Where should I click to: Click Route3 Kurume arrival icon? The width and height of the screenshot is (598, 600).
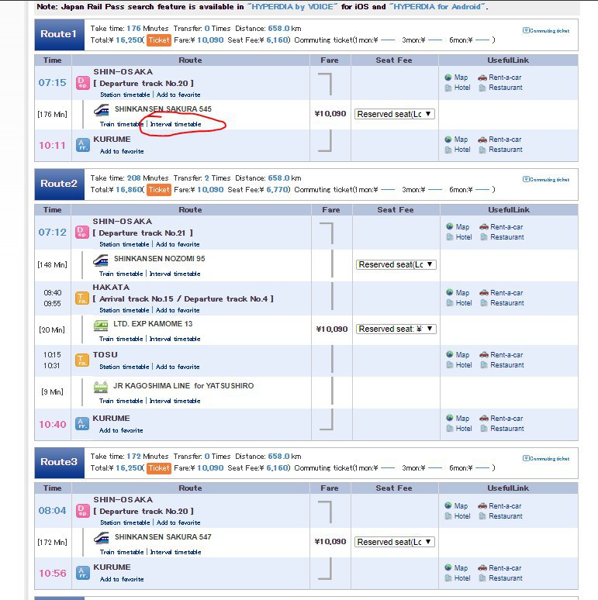click(83, 573)
